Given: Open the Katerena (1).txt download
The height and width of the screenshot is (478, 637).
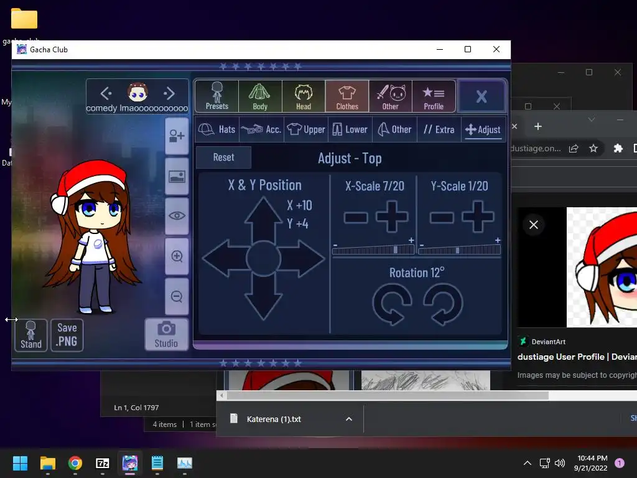Looking at the screenshot, I should tap(274, 419).
